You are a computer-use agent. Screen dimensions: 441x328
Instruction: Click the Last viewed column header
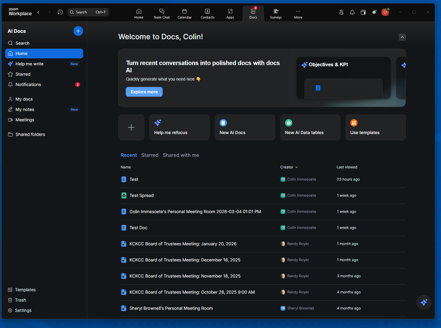[347, 167]
